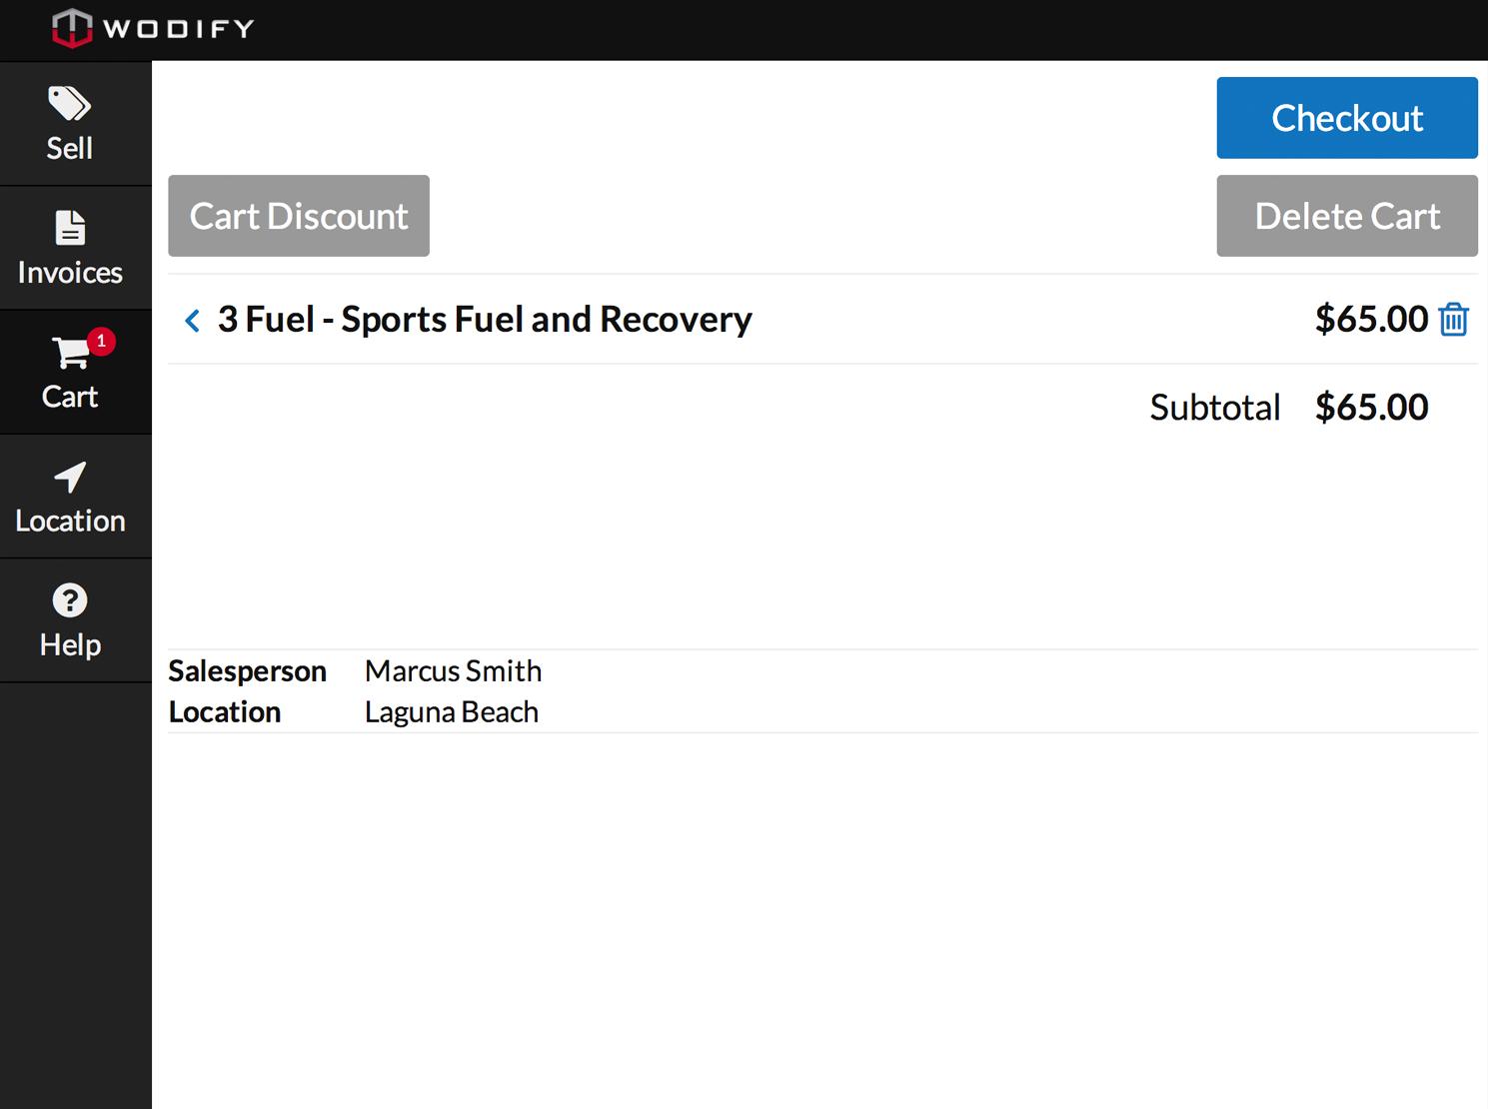Switch to the Help menu label

coord(70,645)
